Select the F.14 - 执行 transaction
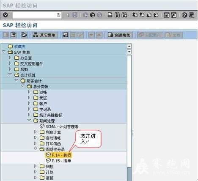 coord(58,155)
